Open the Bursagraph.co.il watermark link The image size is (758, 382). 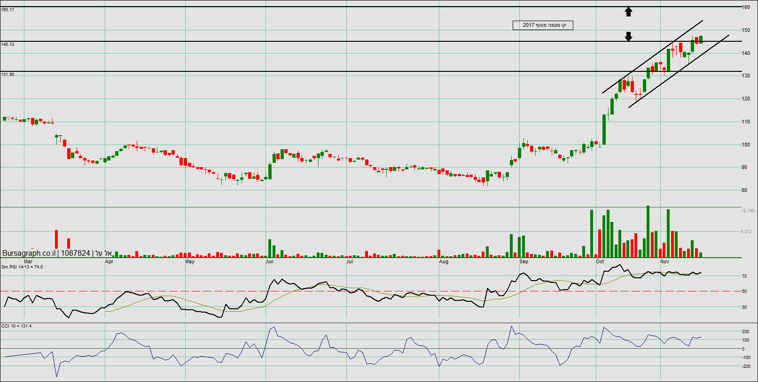(29, 253)
